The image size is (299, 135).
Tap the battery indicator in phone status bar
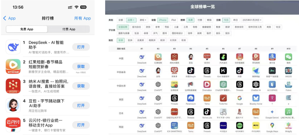coord(83,7)
